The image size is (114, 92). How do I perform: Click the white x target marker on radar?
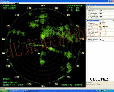click(x=36, y=51)
